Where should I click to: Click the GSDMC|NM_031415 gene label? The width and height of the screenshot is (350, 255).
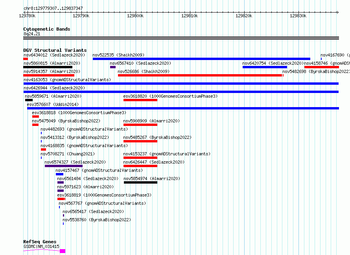41,246
